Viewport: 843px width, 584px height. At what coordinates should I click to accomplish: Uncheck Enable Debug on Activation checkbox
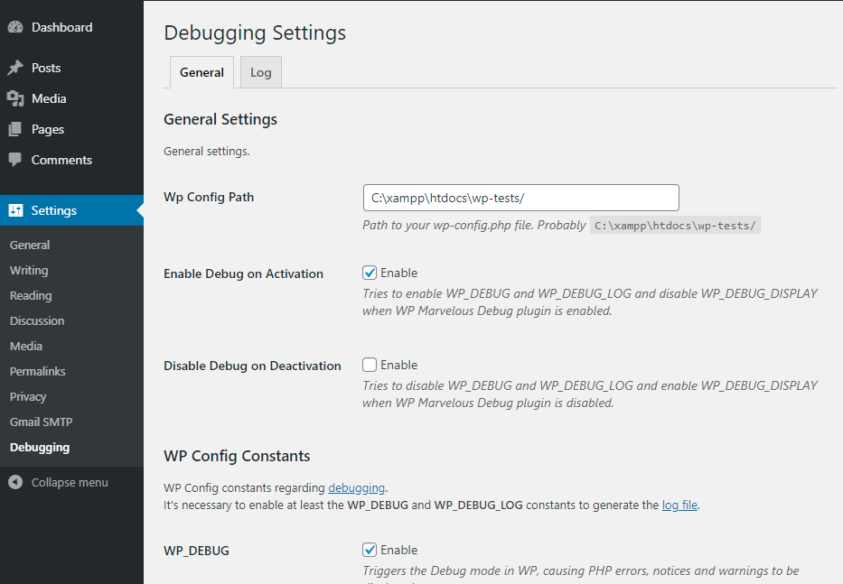coord(370,273)
